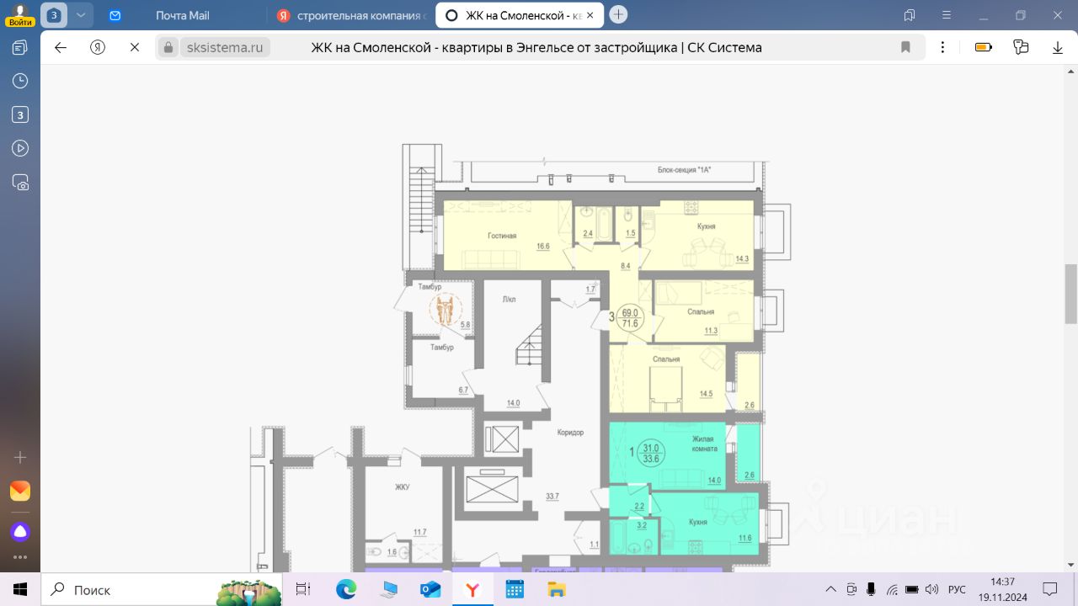Click the scrollbar up arrow
The width and height of the screenshot is (1078, 606).
point(1070,73)
